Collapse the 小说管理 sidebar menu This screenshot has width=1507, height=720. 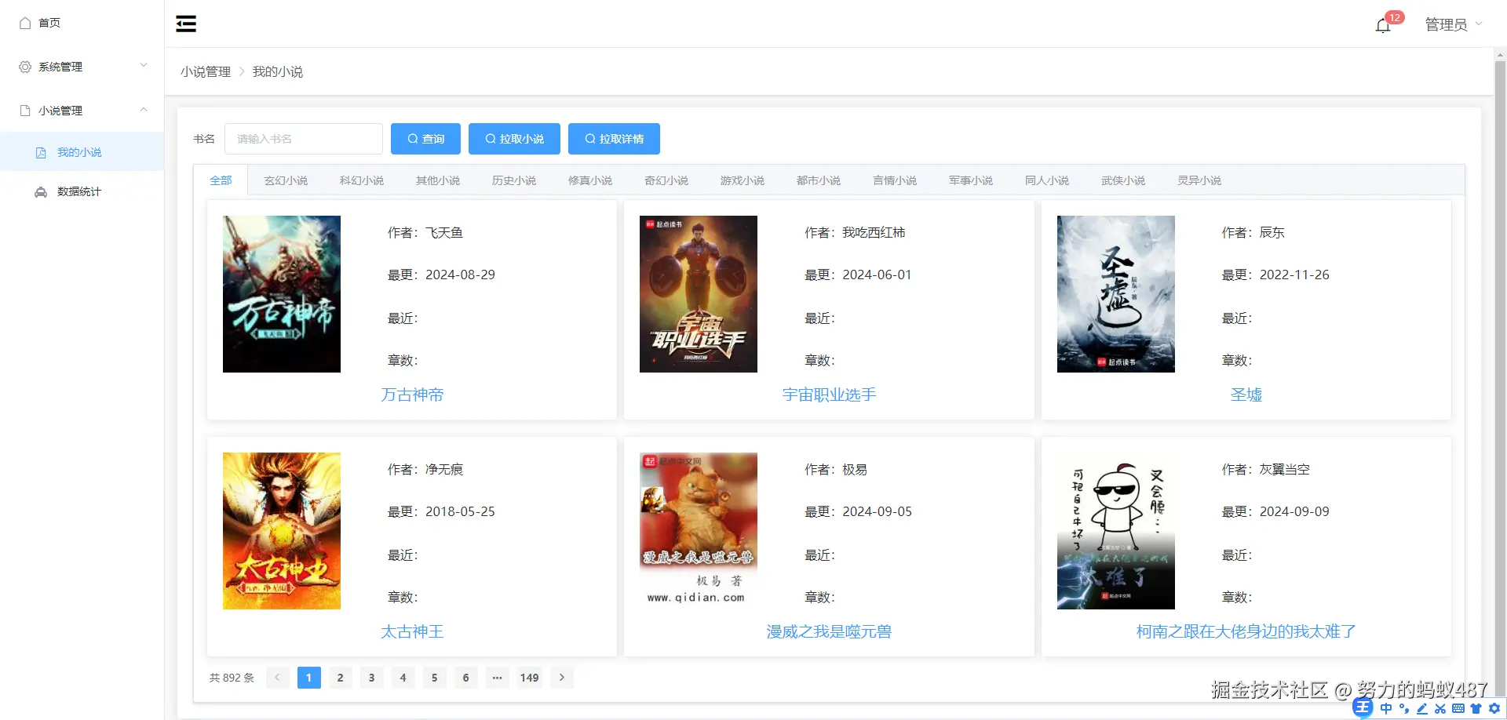click(x=82, y=111)
